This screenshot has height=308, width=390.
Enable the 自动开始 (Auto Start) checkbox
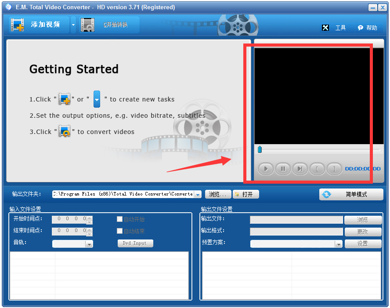[x=119, y=219]
